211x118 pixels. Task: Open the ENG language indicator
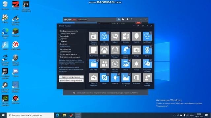tap(192, 115)
